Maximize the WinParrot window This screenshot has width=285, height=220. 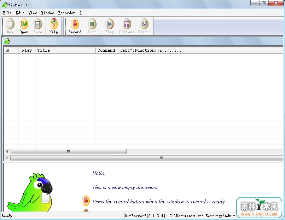264,4
